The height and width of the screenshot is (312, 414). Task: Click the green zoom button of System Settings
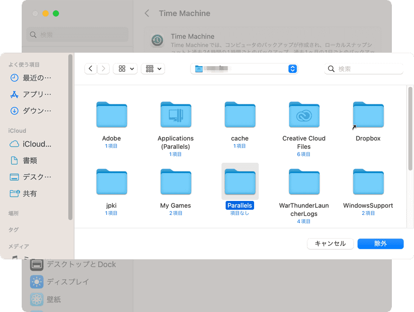click(x=56, y=13)
